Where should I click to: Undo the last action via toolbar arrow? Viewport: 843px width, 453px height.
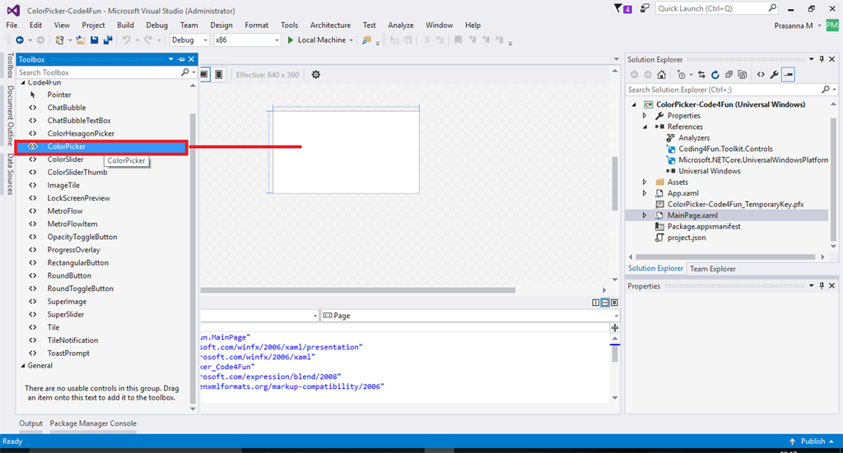coord(126,40)
